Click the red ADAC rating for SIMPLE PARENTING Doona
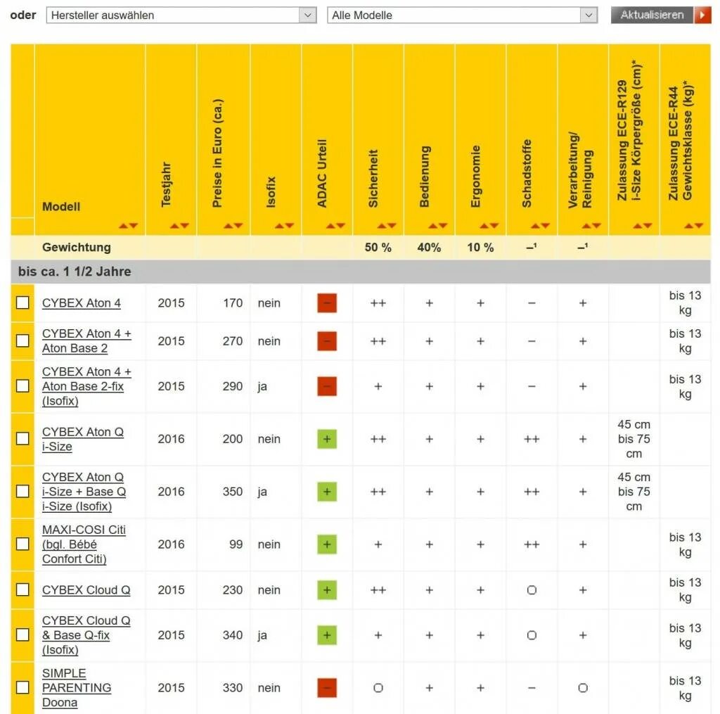 click(327, 687)
